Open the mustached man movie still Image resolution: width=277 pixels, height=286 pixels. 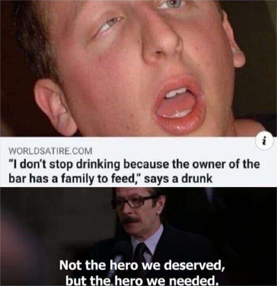point(138,237)
